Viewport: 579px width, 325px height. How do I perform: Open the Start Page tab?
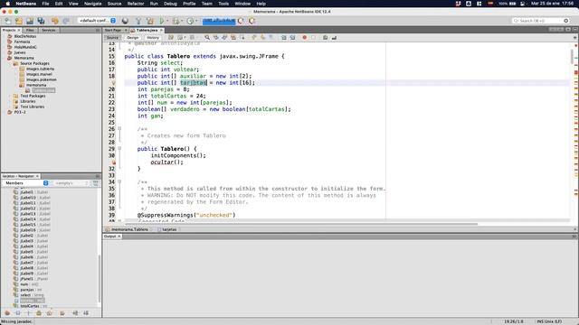pos(113,30)
